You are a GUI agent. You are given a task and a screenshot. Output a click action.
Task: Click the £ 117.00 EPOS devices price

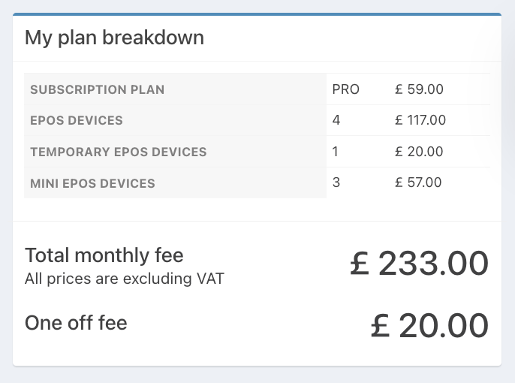click(420, 120)
